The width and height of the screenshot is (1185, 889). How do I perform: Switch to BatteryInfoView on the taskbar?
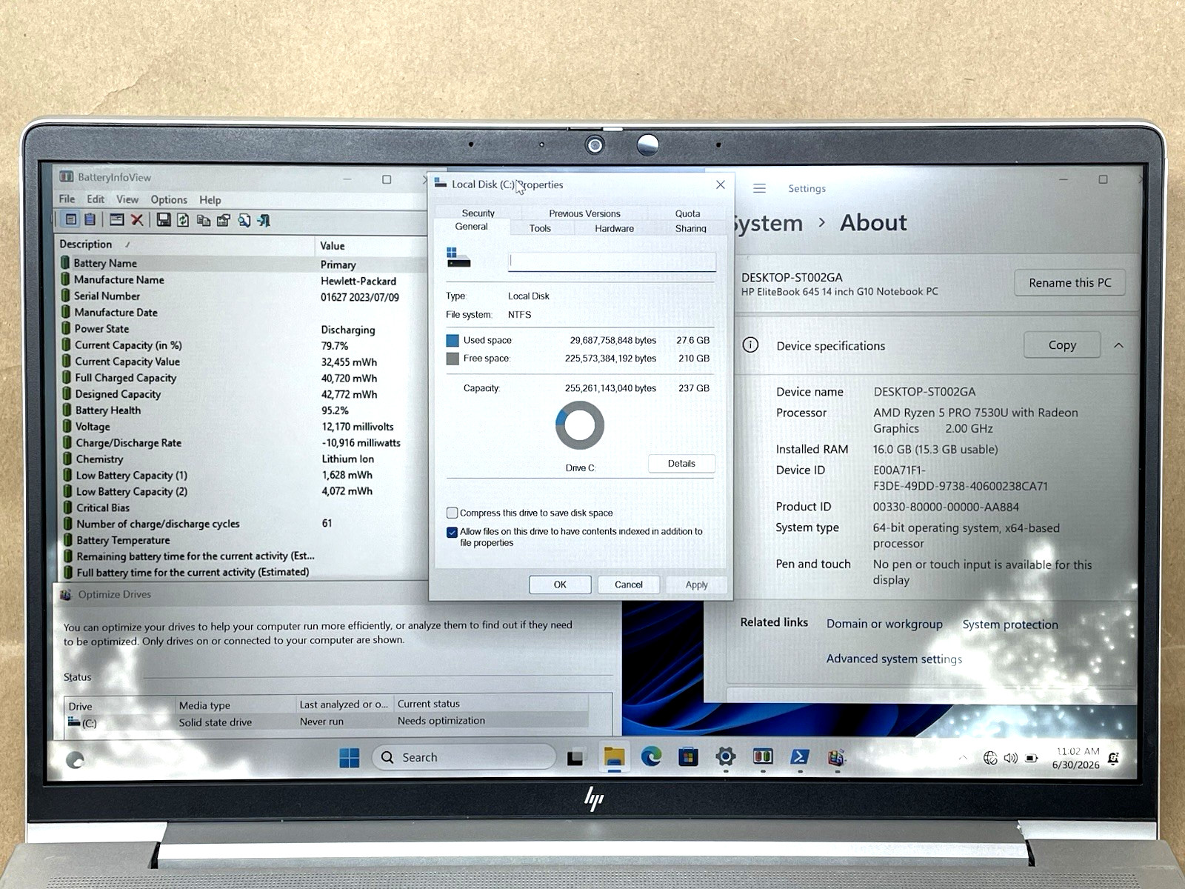tap(763, 756)
